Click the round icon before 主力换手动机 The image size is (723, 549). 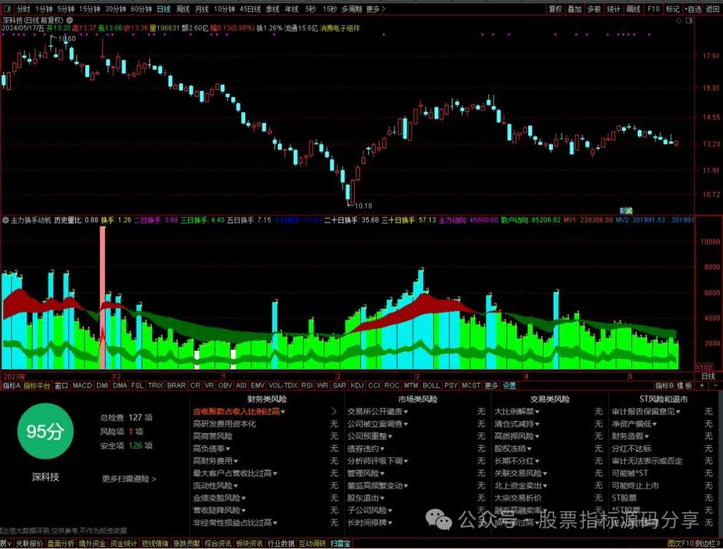tap(5, 220)
